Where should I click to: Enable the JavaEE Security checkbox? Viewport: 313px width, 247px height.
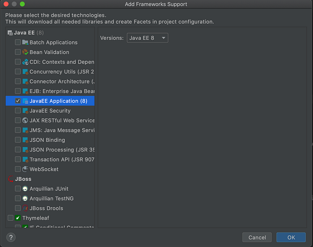[x=18, y=111]
